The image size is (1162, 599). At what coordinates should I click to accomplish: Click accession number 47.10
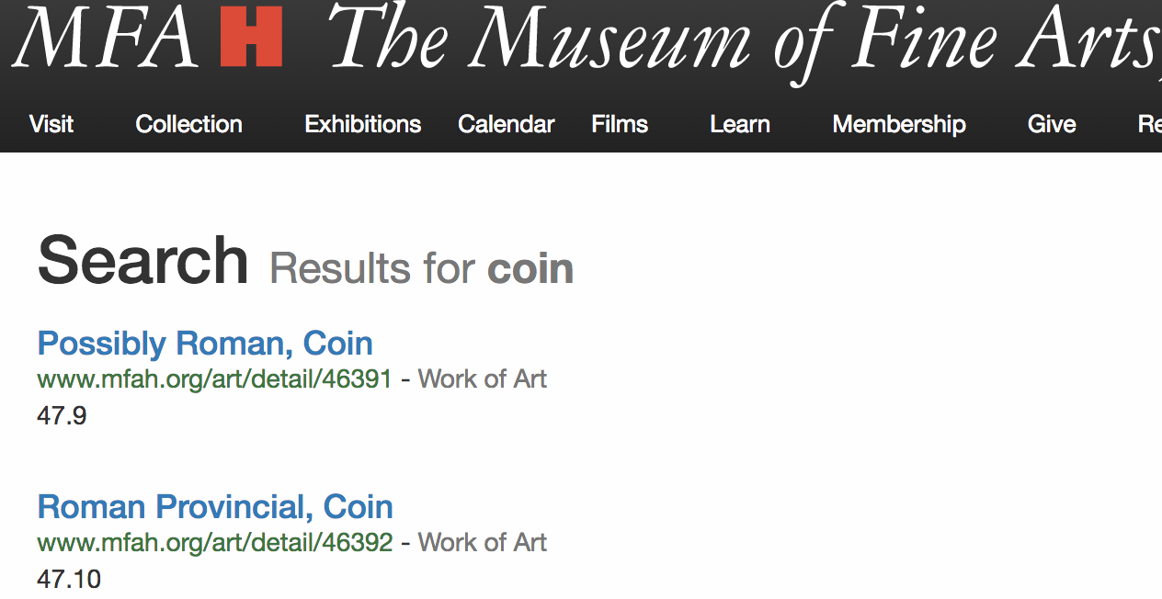(x=69, y=580)
